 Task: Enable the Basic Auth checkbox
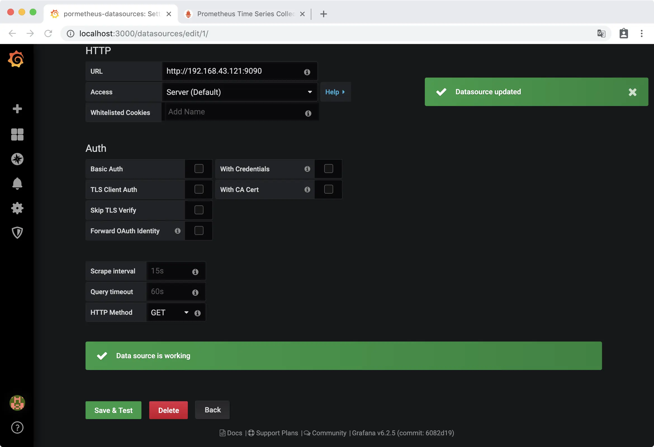click(199, 169)
